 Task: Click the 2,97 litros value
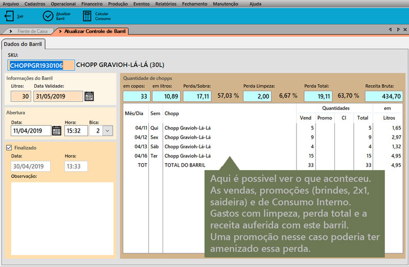pyautogui.click(x=396, y=137)
